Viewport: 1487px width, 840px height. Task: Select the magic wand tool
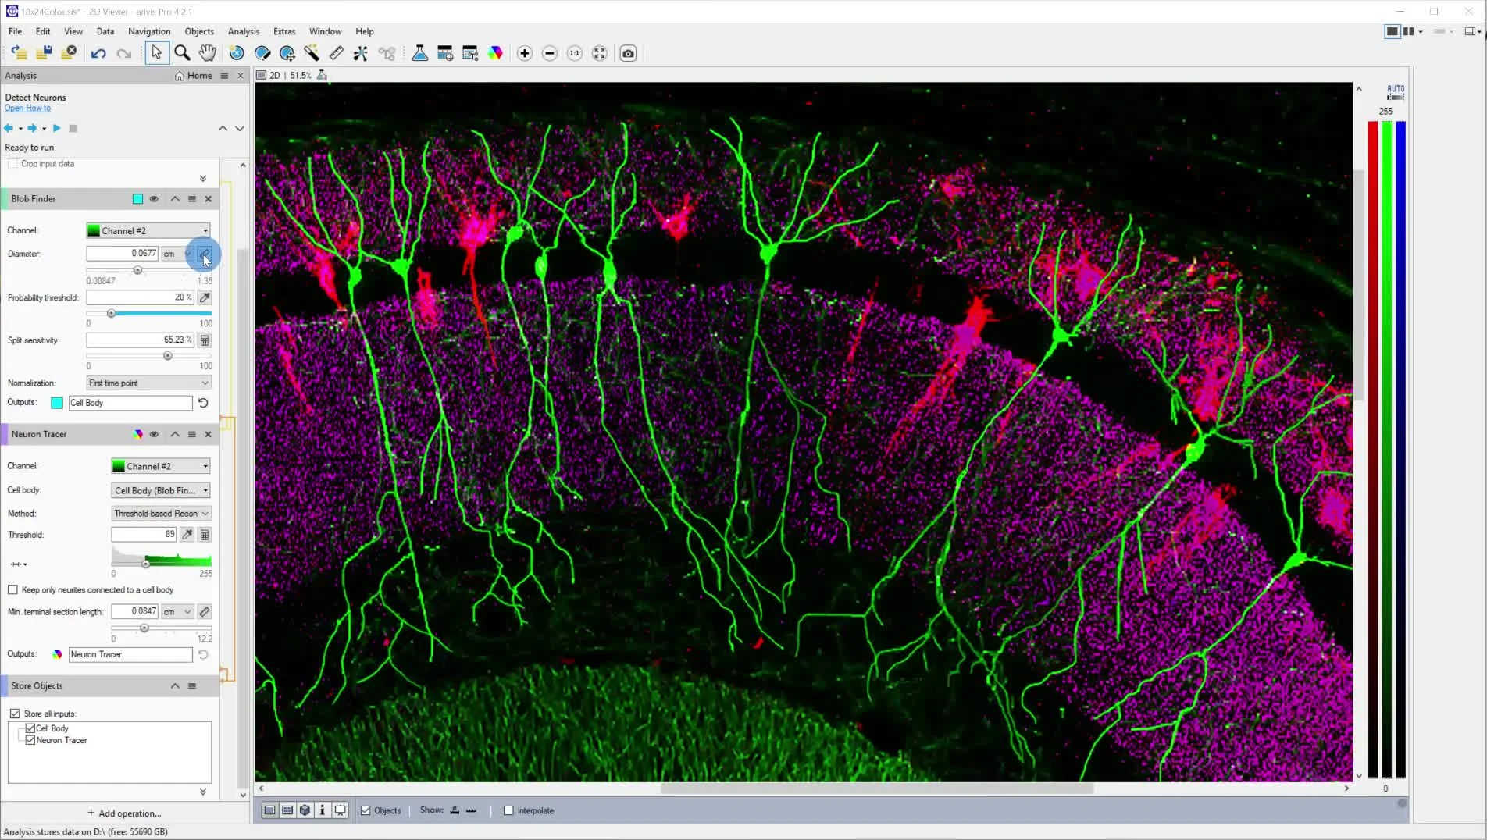click(312, 53)
